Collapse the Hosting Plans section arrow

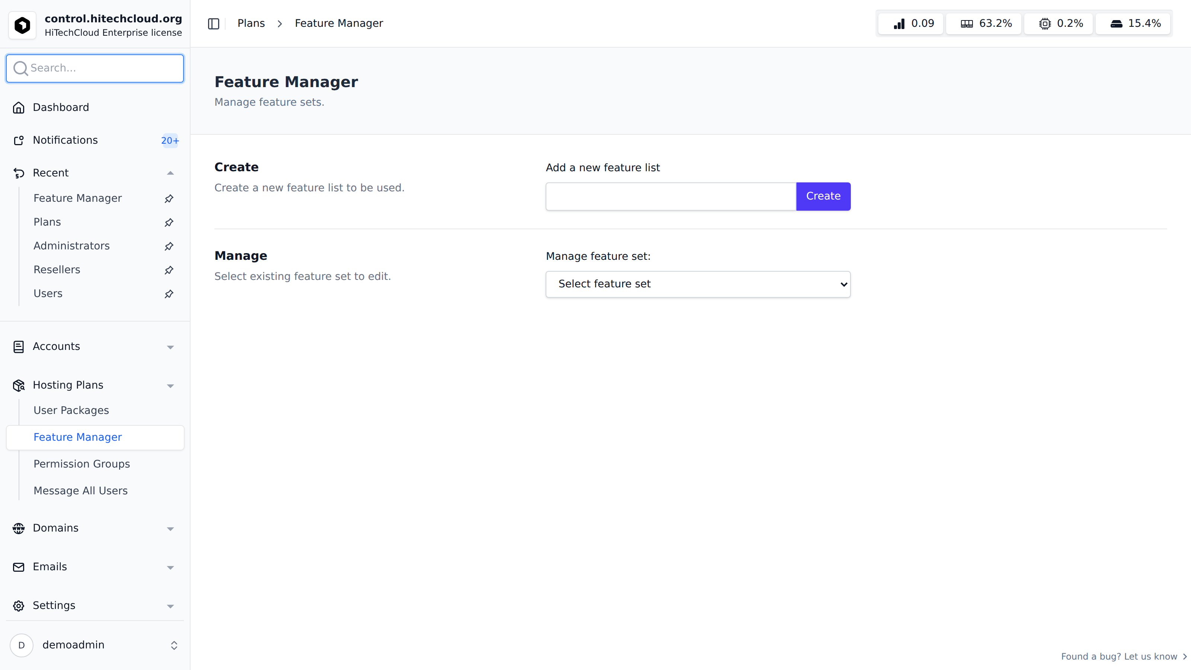170,386
